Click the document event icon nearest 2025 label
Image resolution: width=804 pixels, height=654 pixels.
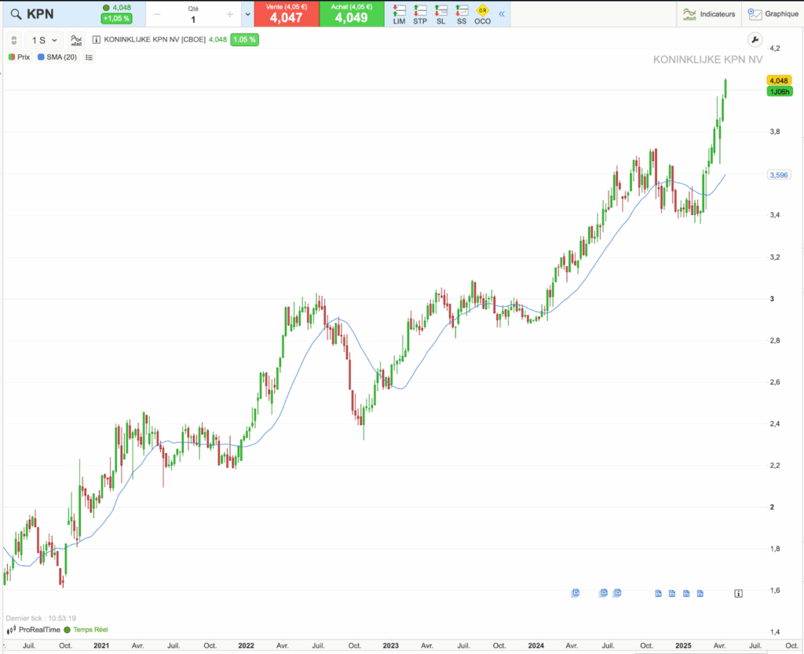(686, 594)
